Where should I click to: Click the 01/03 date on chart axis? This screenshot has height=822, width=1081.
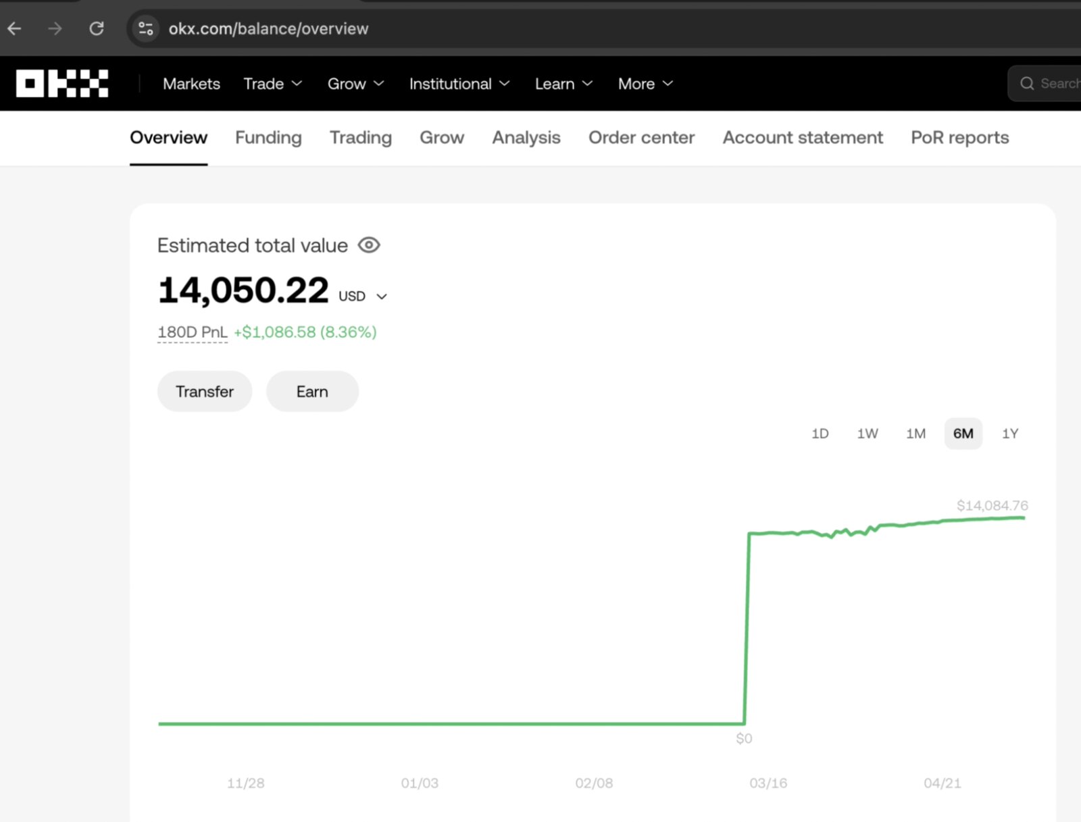click(420, 783)
